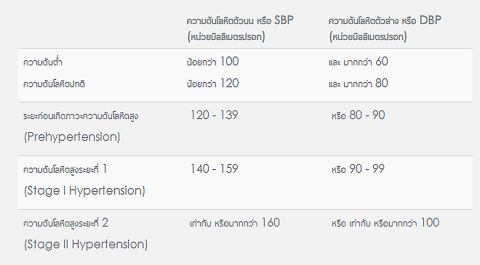Viewport: 480px width, 265px height.
Task: Select the (Prehypertension) label
Action: pyautogui.click(x=72, y=137)
